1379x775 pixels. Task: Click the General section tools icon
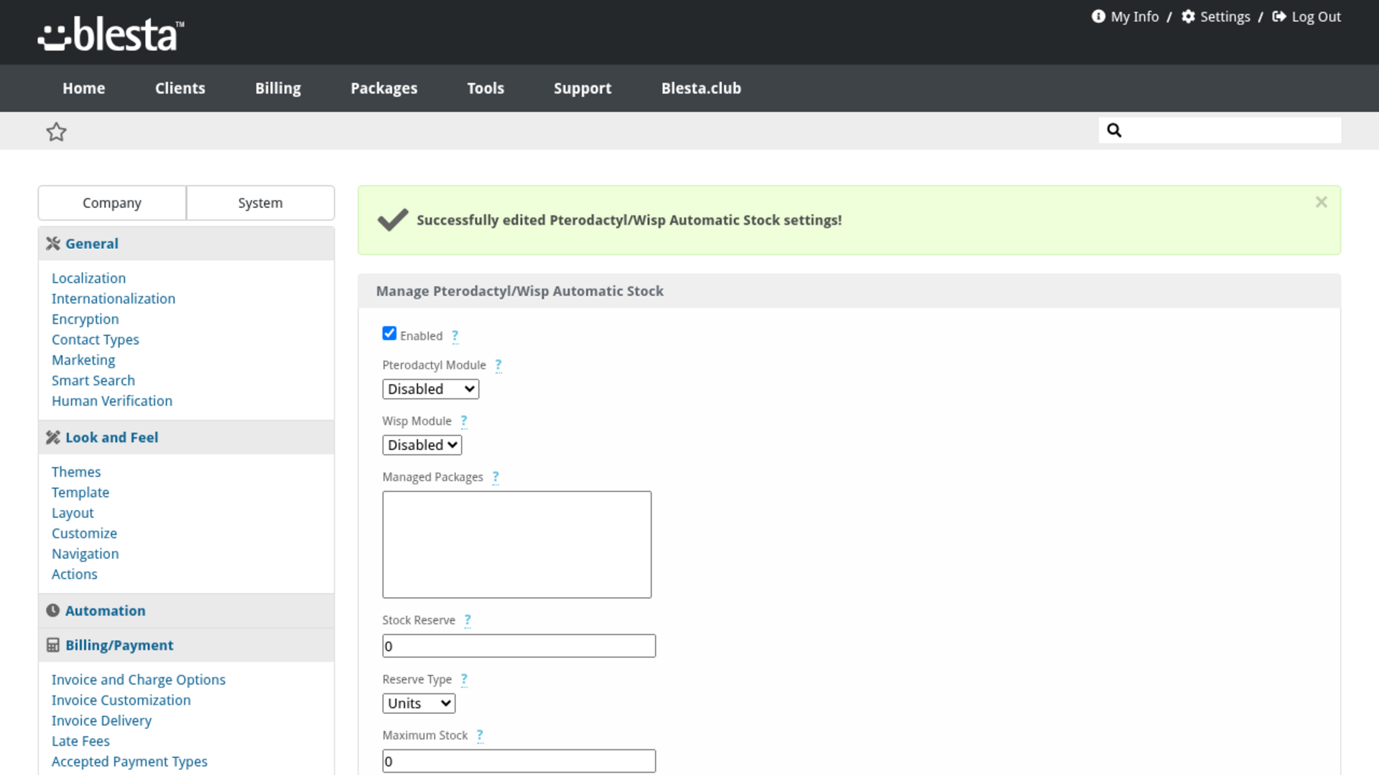pos(53,244)
